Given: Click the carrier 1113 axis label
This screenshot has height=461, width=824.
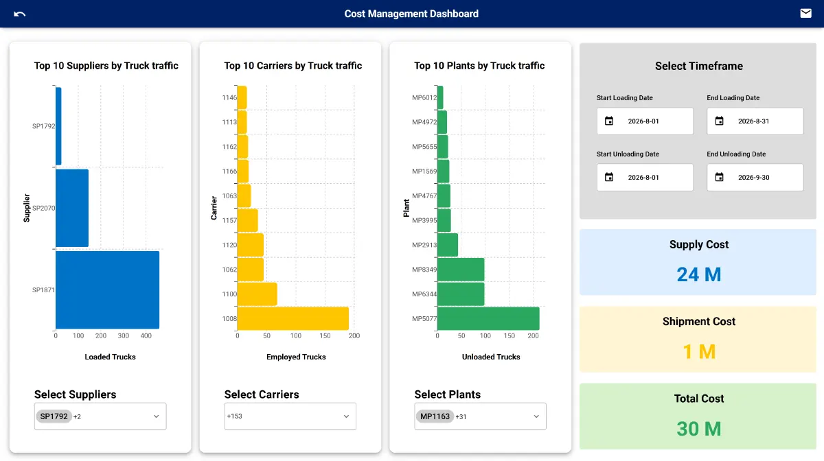Looking at the screenshot, I should [229, 122].
